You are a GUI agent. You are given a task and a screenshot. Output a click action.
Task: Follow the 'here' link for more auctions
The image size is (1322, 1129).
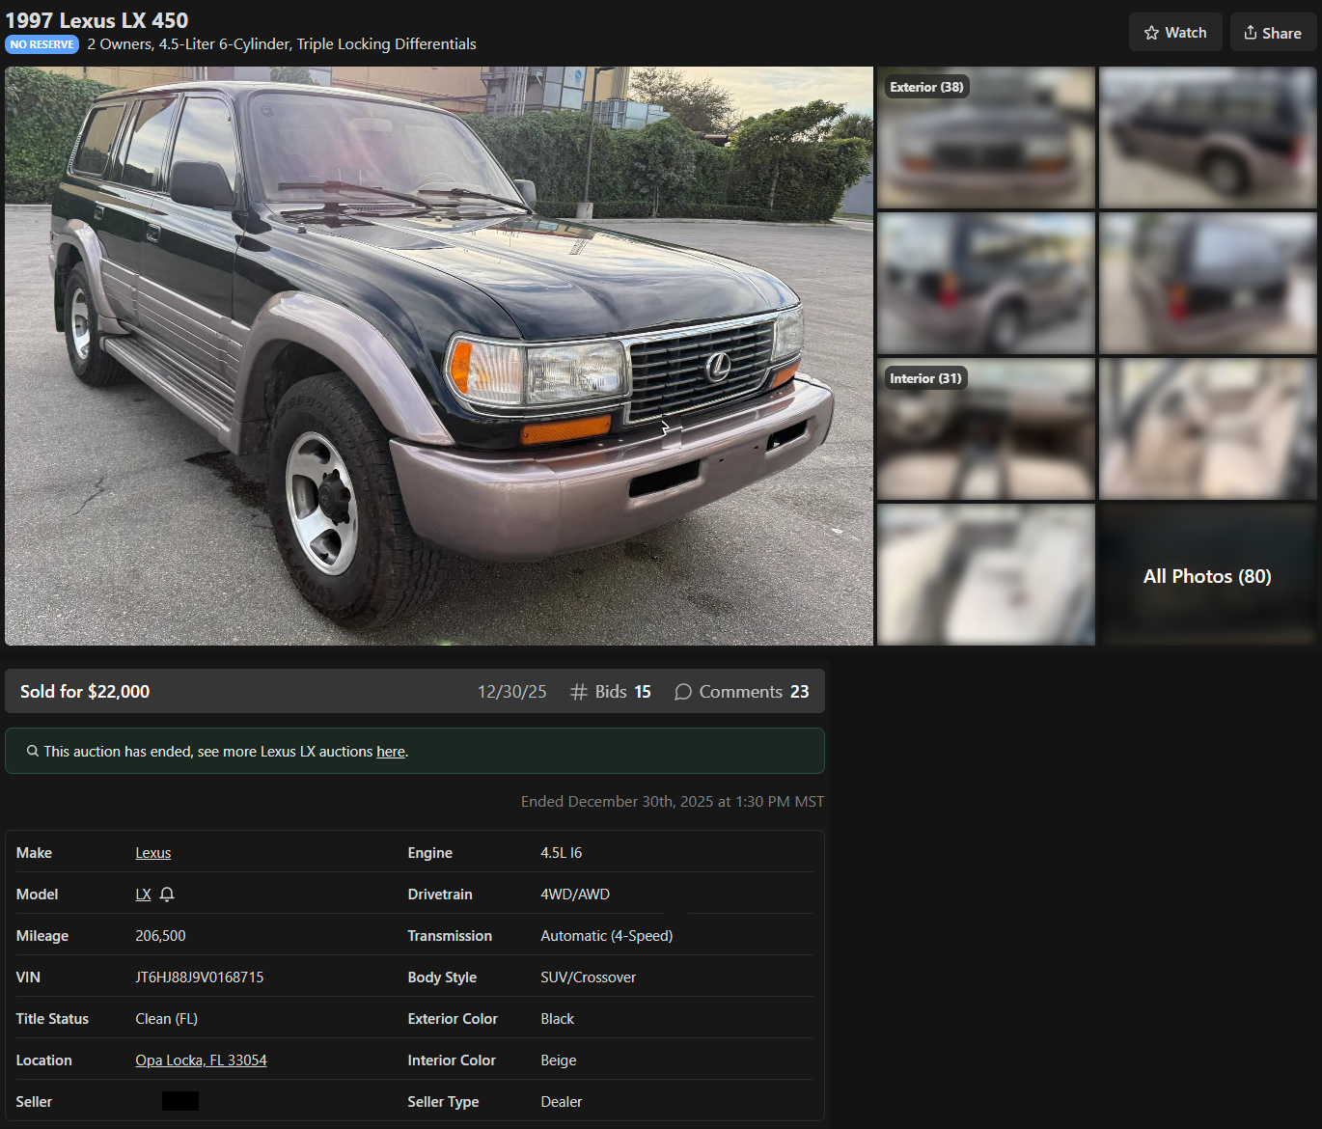pos(391,752)
